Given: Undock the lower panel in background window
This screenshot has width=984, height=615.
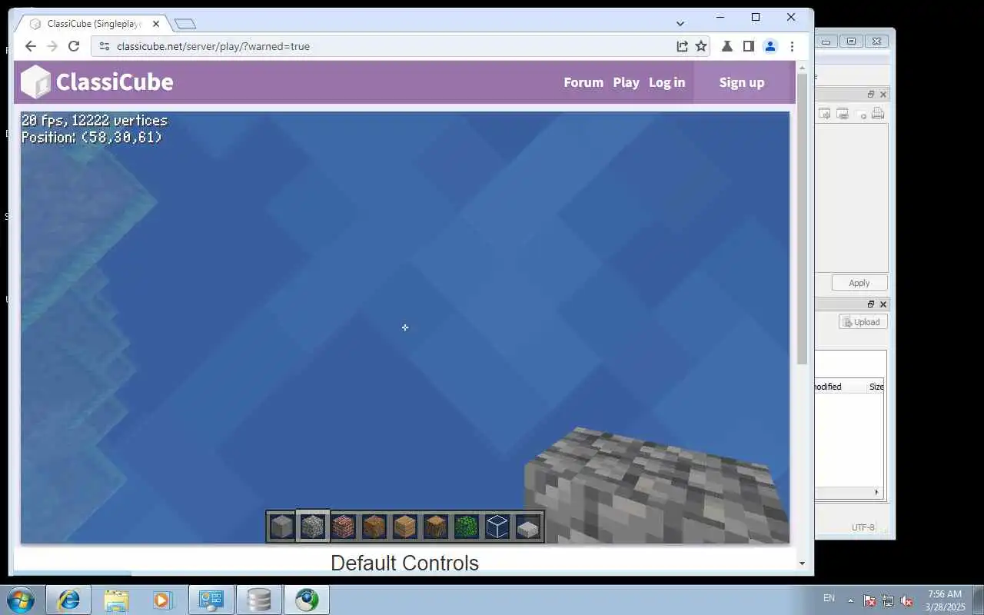Looking at the screenshot, I should pos(871,304).
